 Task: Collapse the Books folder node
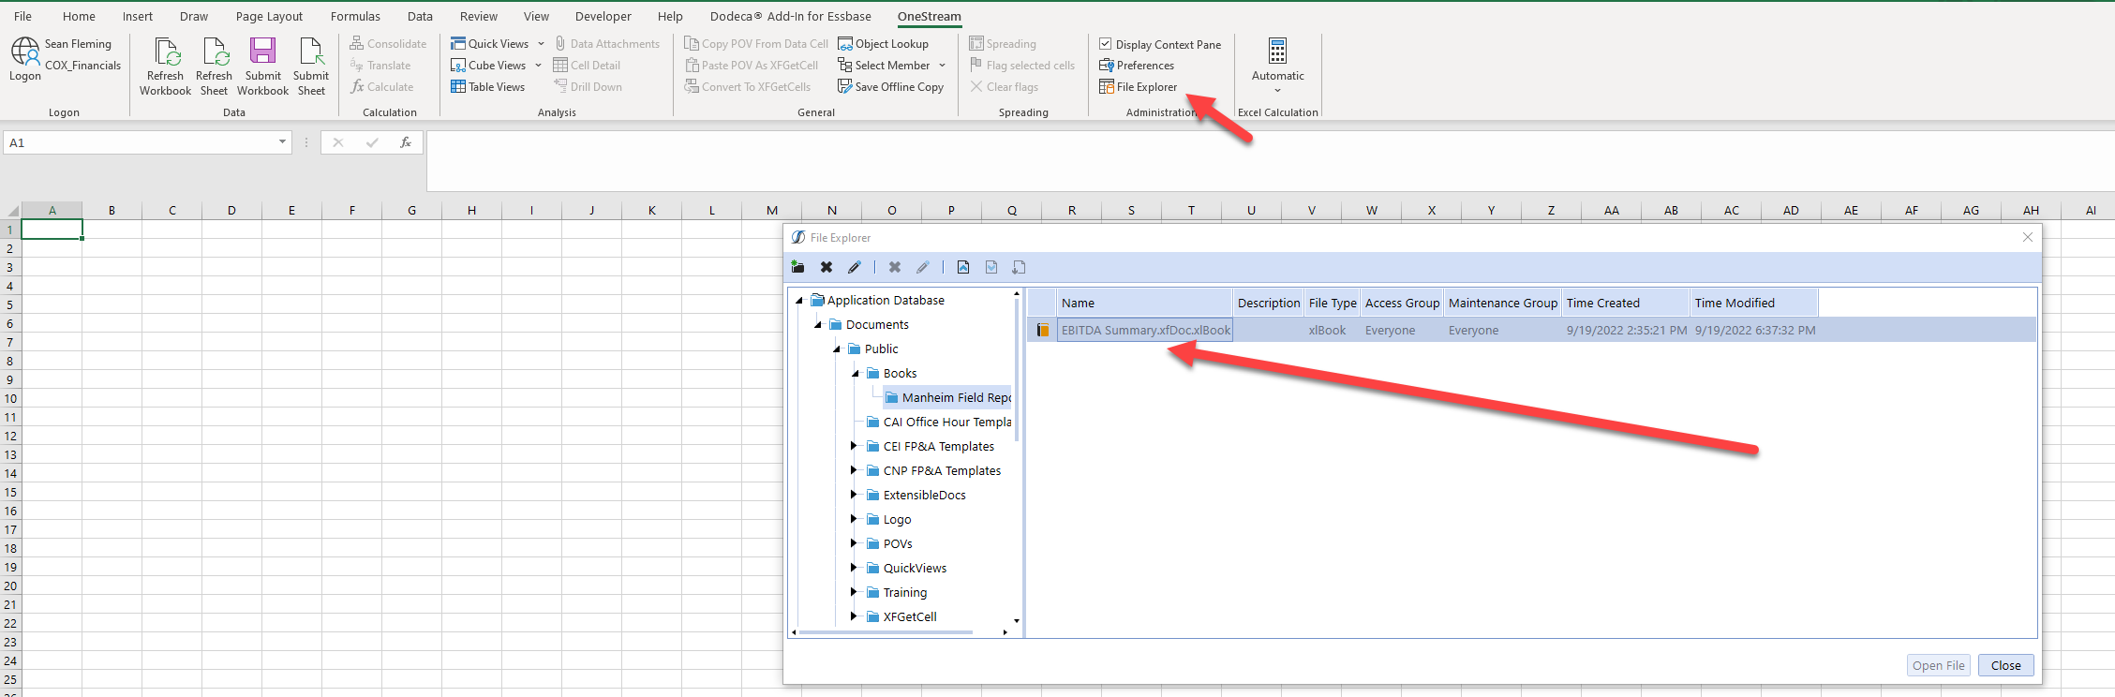click(x=855, y=373)
